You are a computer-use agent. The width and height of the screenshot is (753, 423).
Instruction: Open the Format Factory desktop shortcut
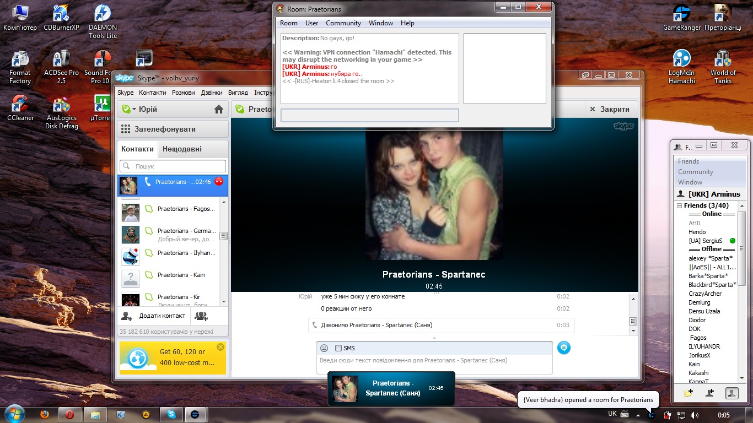[20, 67]
